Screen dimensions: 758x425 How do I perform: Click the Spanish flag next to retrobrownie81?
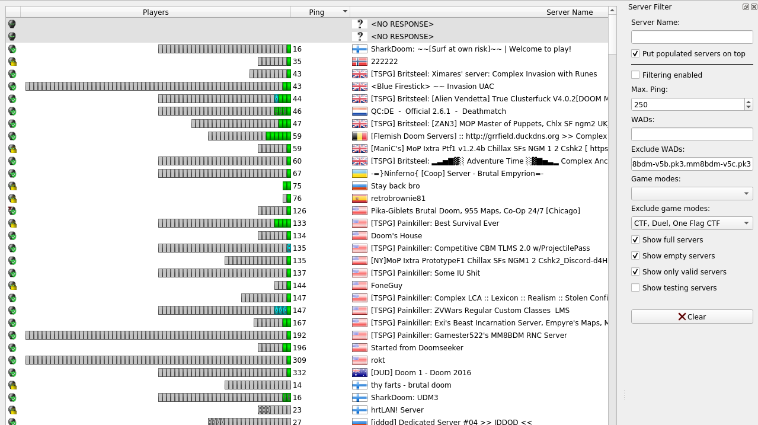click(359, 199)
